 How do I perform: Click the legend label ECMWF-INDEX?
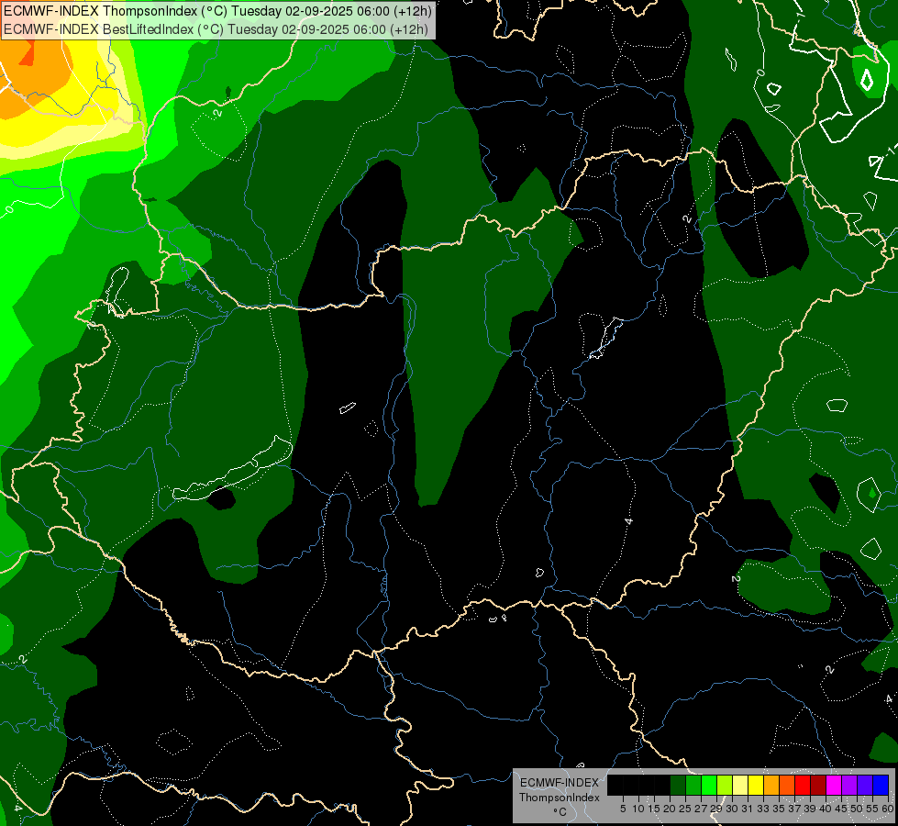tap(559, 783)
